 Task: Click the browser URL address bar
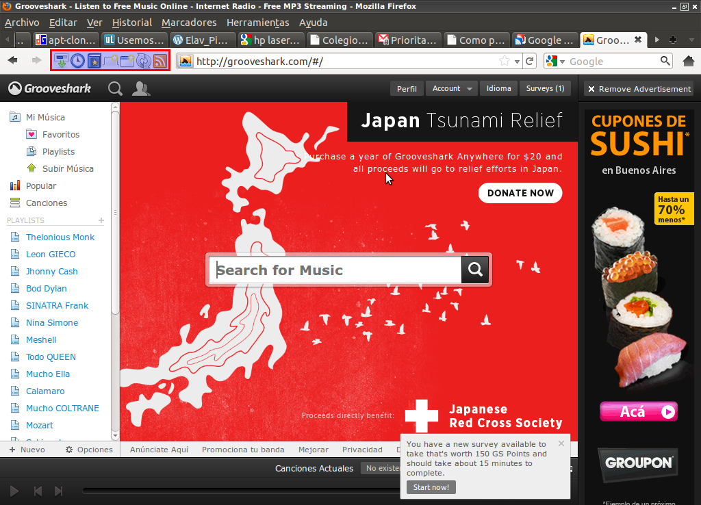pyautogui.click(x=346, y=61)
